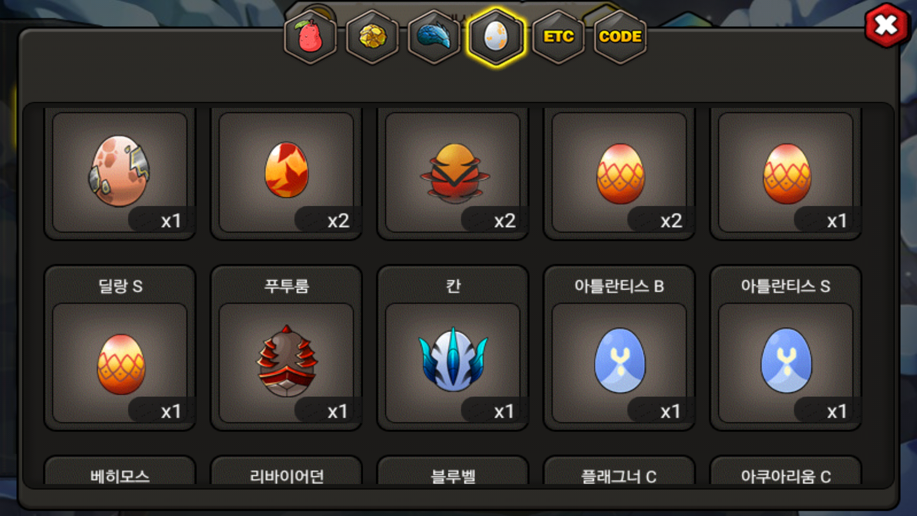Select the orange armored egg with chevron
The width and height of the screenshot is (917, 516).
[453, 172]
